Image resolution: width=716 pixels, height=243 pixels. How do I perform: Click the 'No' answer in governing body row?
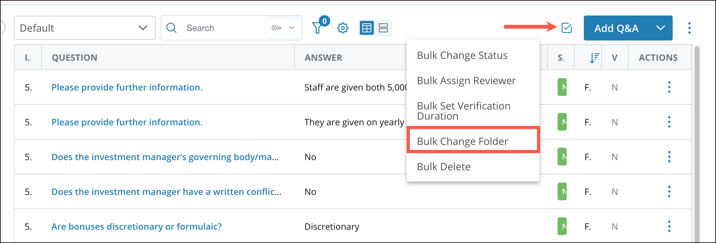pos(310,157)
